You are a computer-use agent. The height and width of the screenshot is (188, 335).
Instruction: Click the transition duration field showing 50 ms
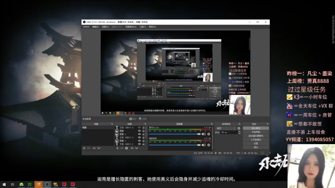pyautogui.click(x=229, y=132)
